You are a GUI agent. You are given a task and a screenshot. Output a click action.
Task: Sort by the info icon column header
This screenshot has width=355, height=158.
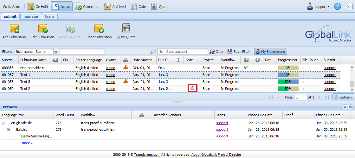pyautogui.click(x=258, y=60)
